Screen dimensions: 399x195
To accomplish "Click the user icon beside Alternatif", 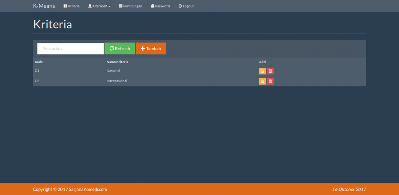I will [90, 6].
